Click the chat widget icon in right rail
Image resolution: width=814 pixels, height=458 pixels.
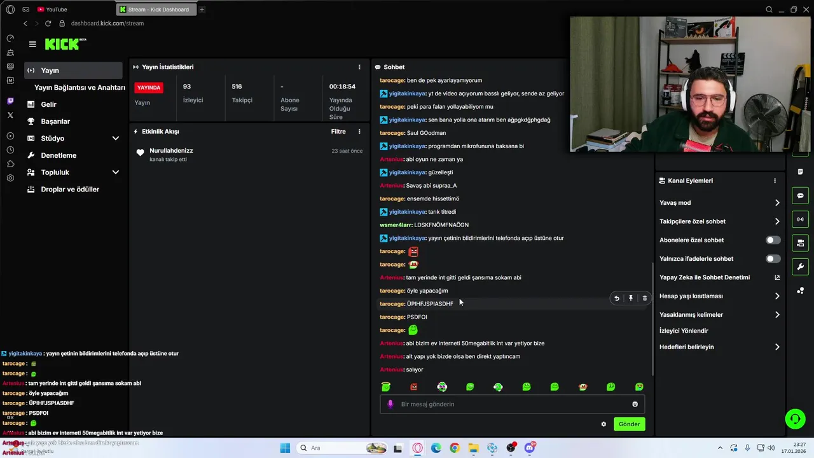[x=801, y=195]
